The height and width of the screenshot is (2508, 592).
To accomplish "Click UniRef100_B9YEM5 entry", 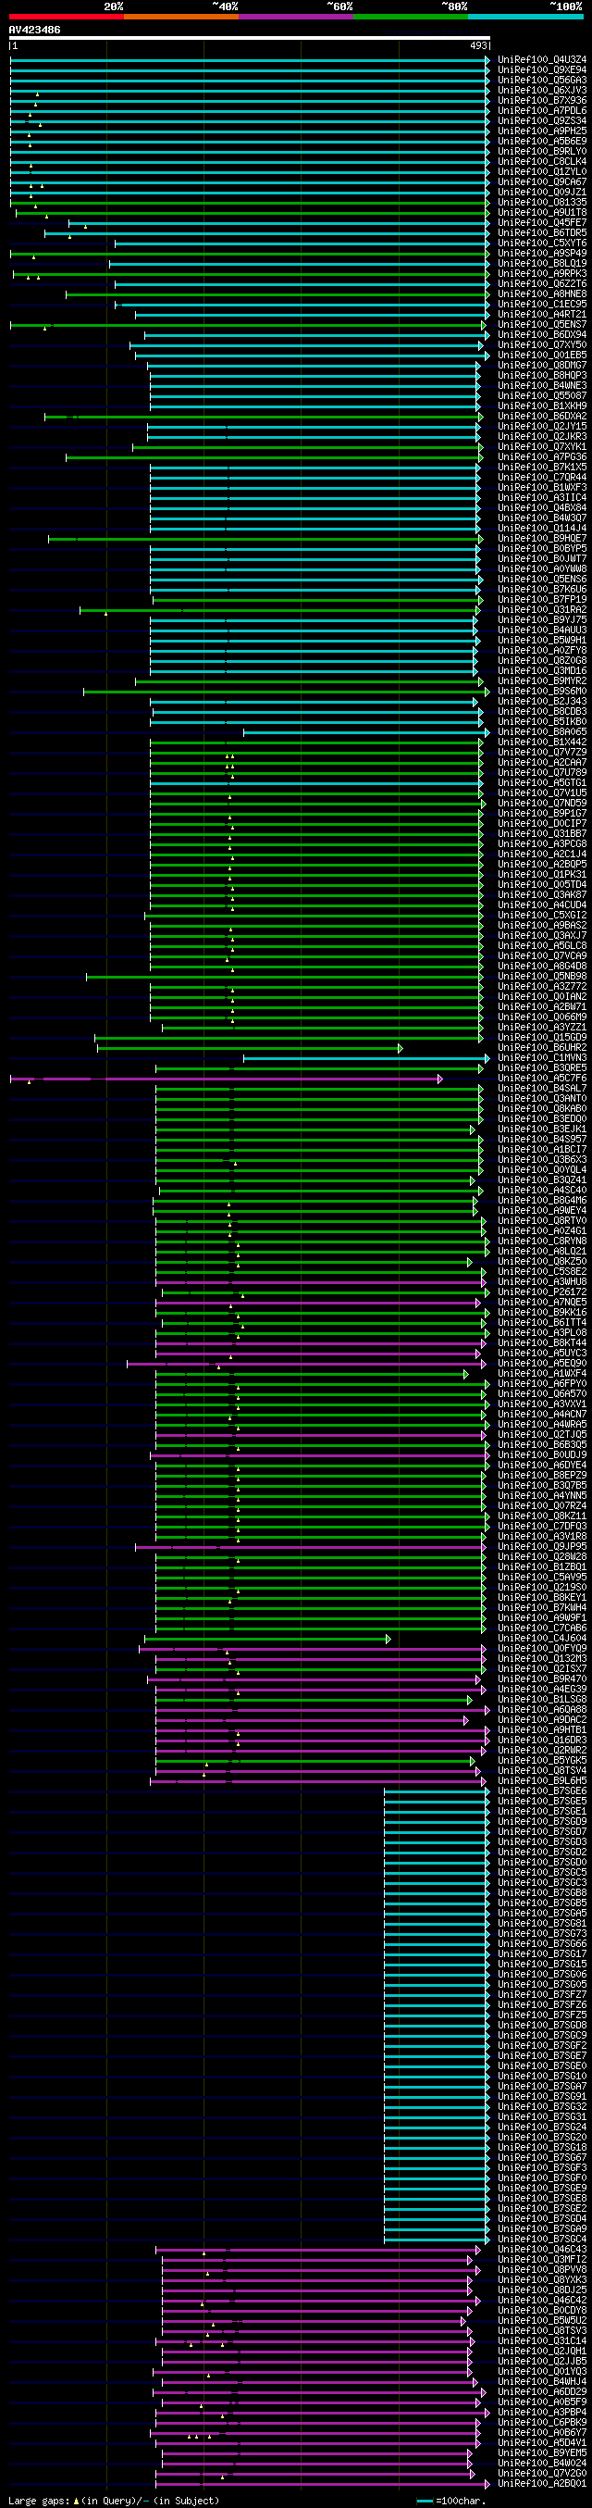I will tap(541, 2453).
